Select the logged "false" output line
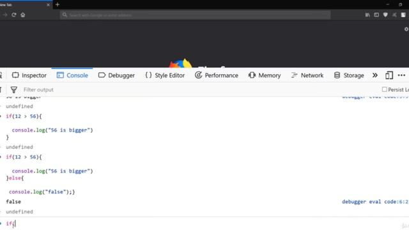 (x=13, y=202)
